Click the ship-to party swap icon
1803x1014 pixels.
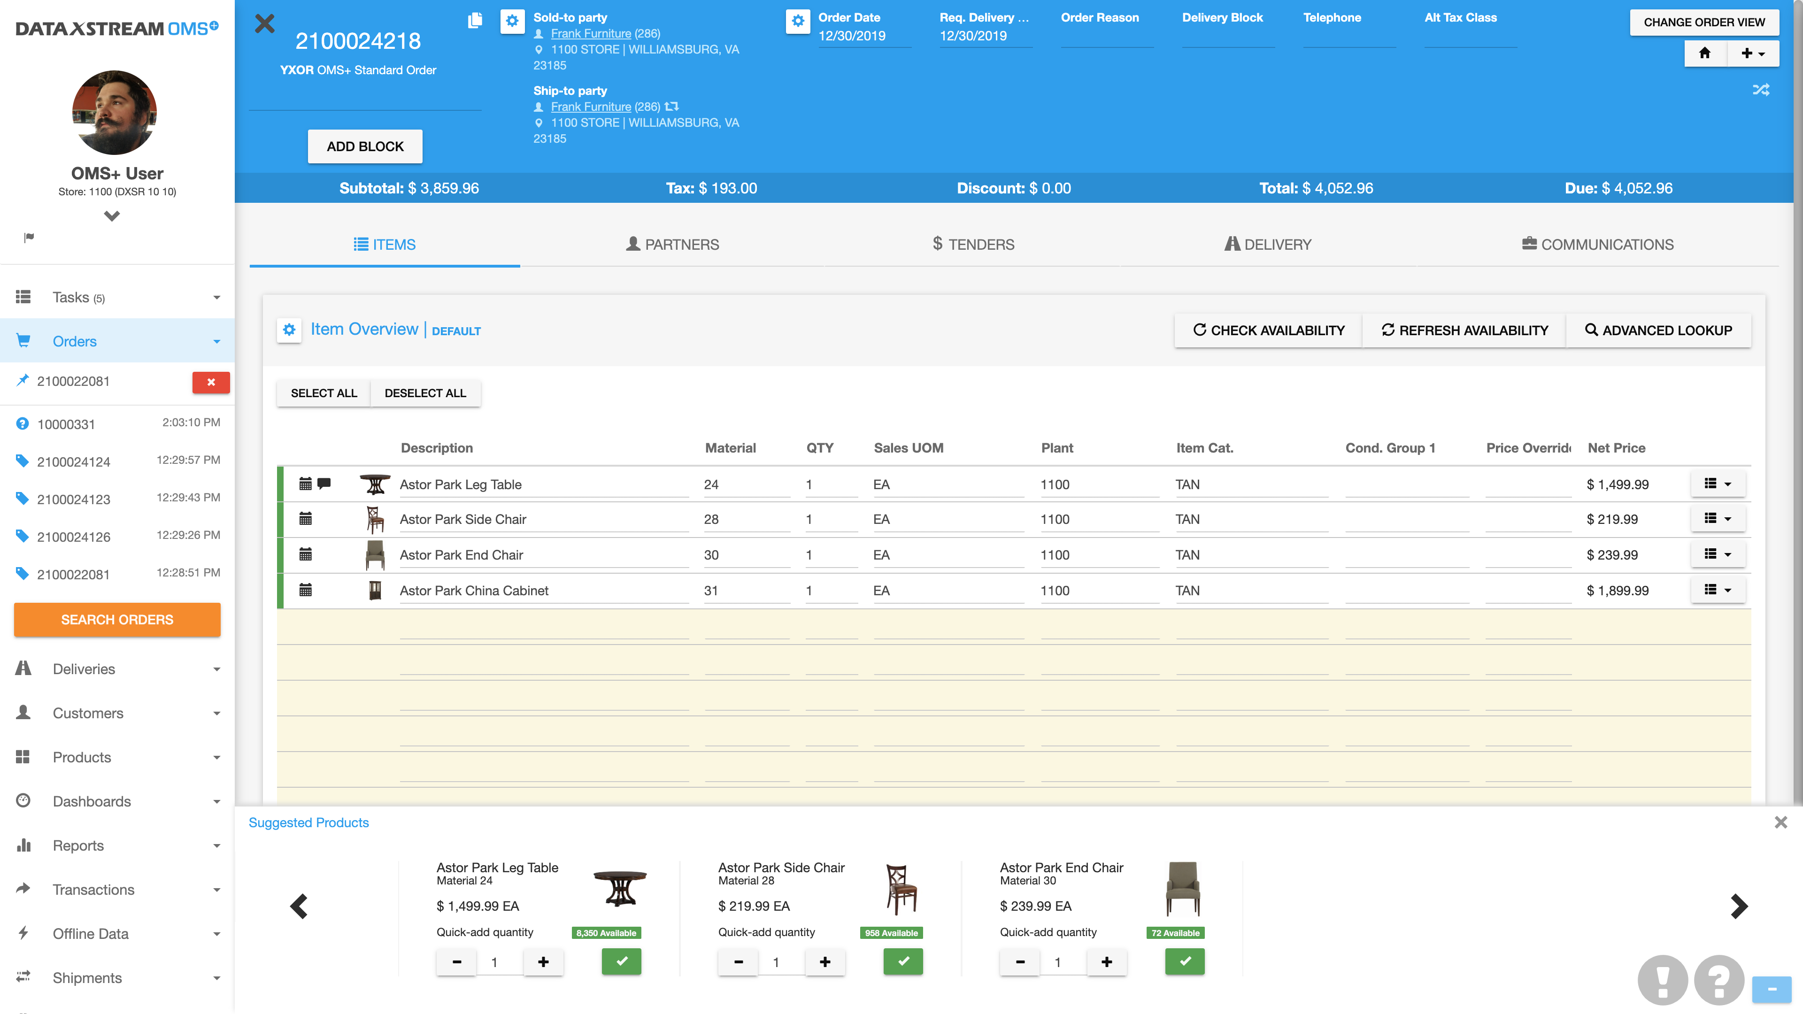point(672,107)
